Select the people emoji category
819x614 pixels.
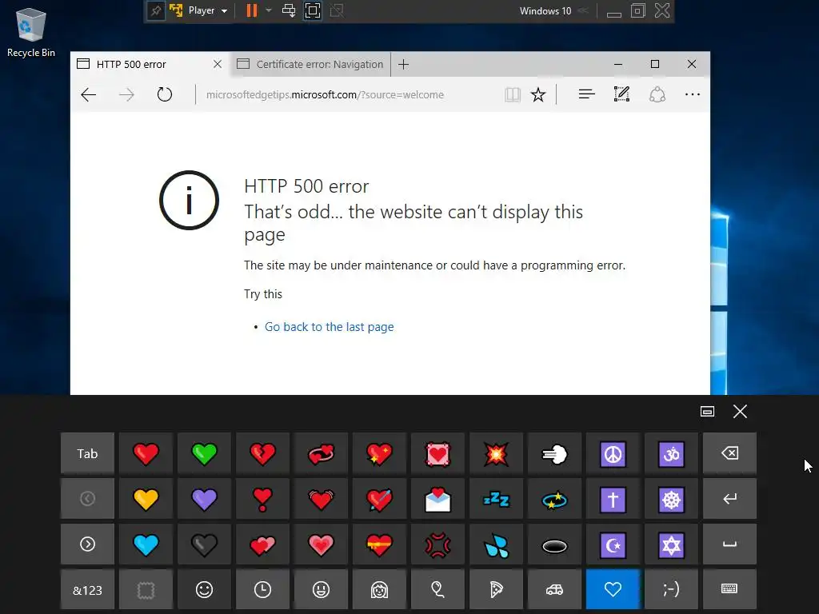(x=379, y=590)
